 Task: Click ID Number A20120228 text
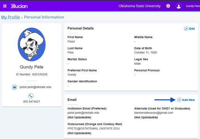32,75
